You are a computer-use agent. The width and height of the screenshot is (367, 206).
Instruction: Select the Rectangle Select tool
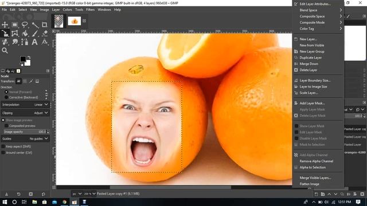pos(15,25)
